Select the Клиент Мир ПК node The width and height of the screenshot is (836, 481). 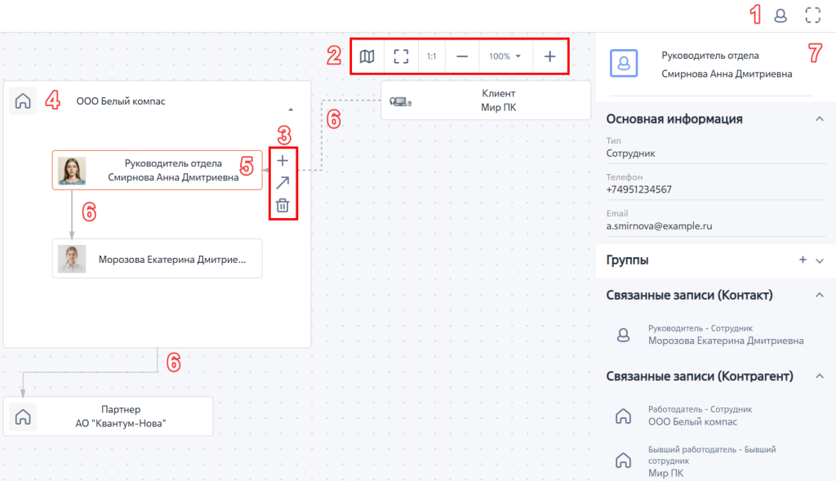[486, 100]
